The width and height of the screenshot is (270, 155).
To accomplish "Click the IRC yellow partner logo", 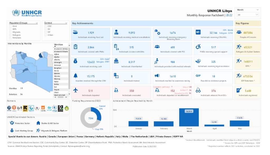I will (25, 108).
